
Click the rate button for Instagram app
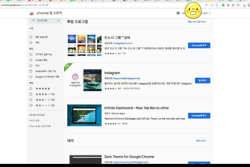coord(202,81)
